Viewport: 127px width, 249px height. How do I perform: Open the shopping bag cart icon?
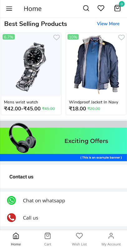click(117, 8)
